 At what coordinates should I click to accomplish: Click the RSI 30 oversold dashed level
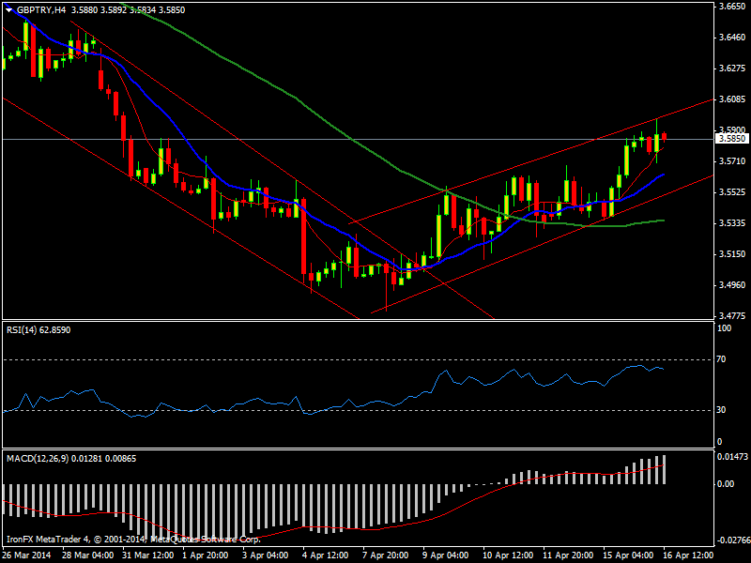[x=358, y=410]
